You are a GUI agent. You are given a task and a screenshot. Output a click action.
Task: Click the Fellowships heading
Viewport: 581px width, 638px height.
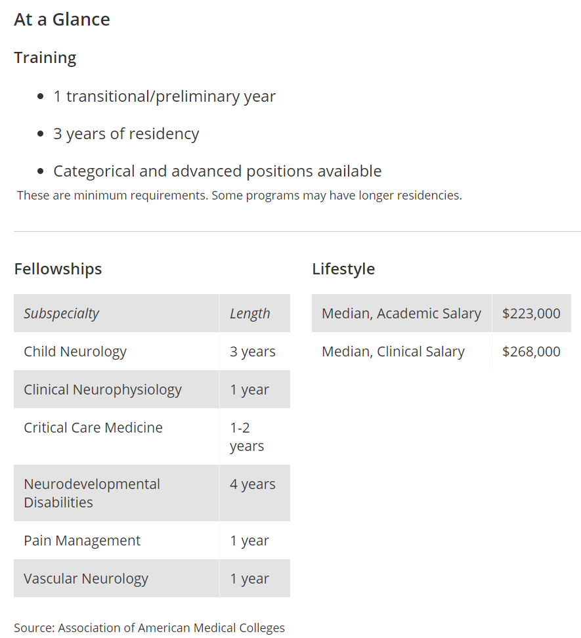click(x=58, y=269)
